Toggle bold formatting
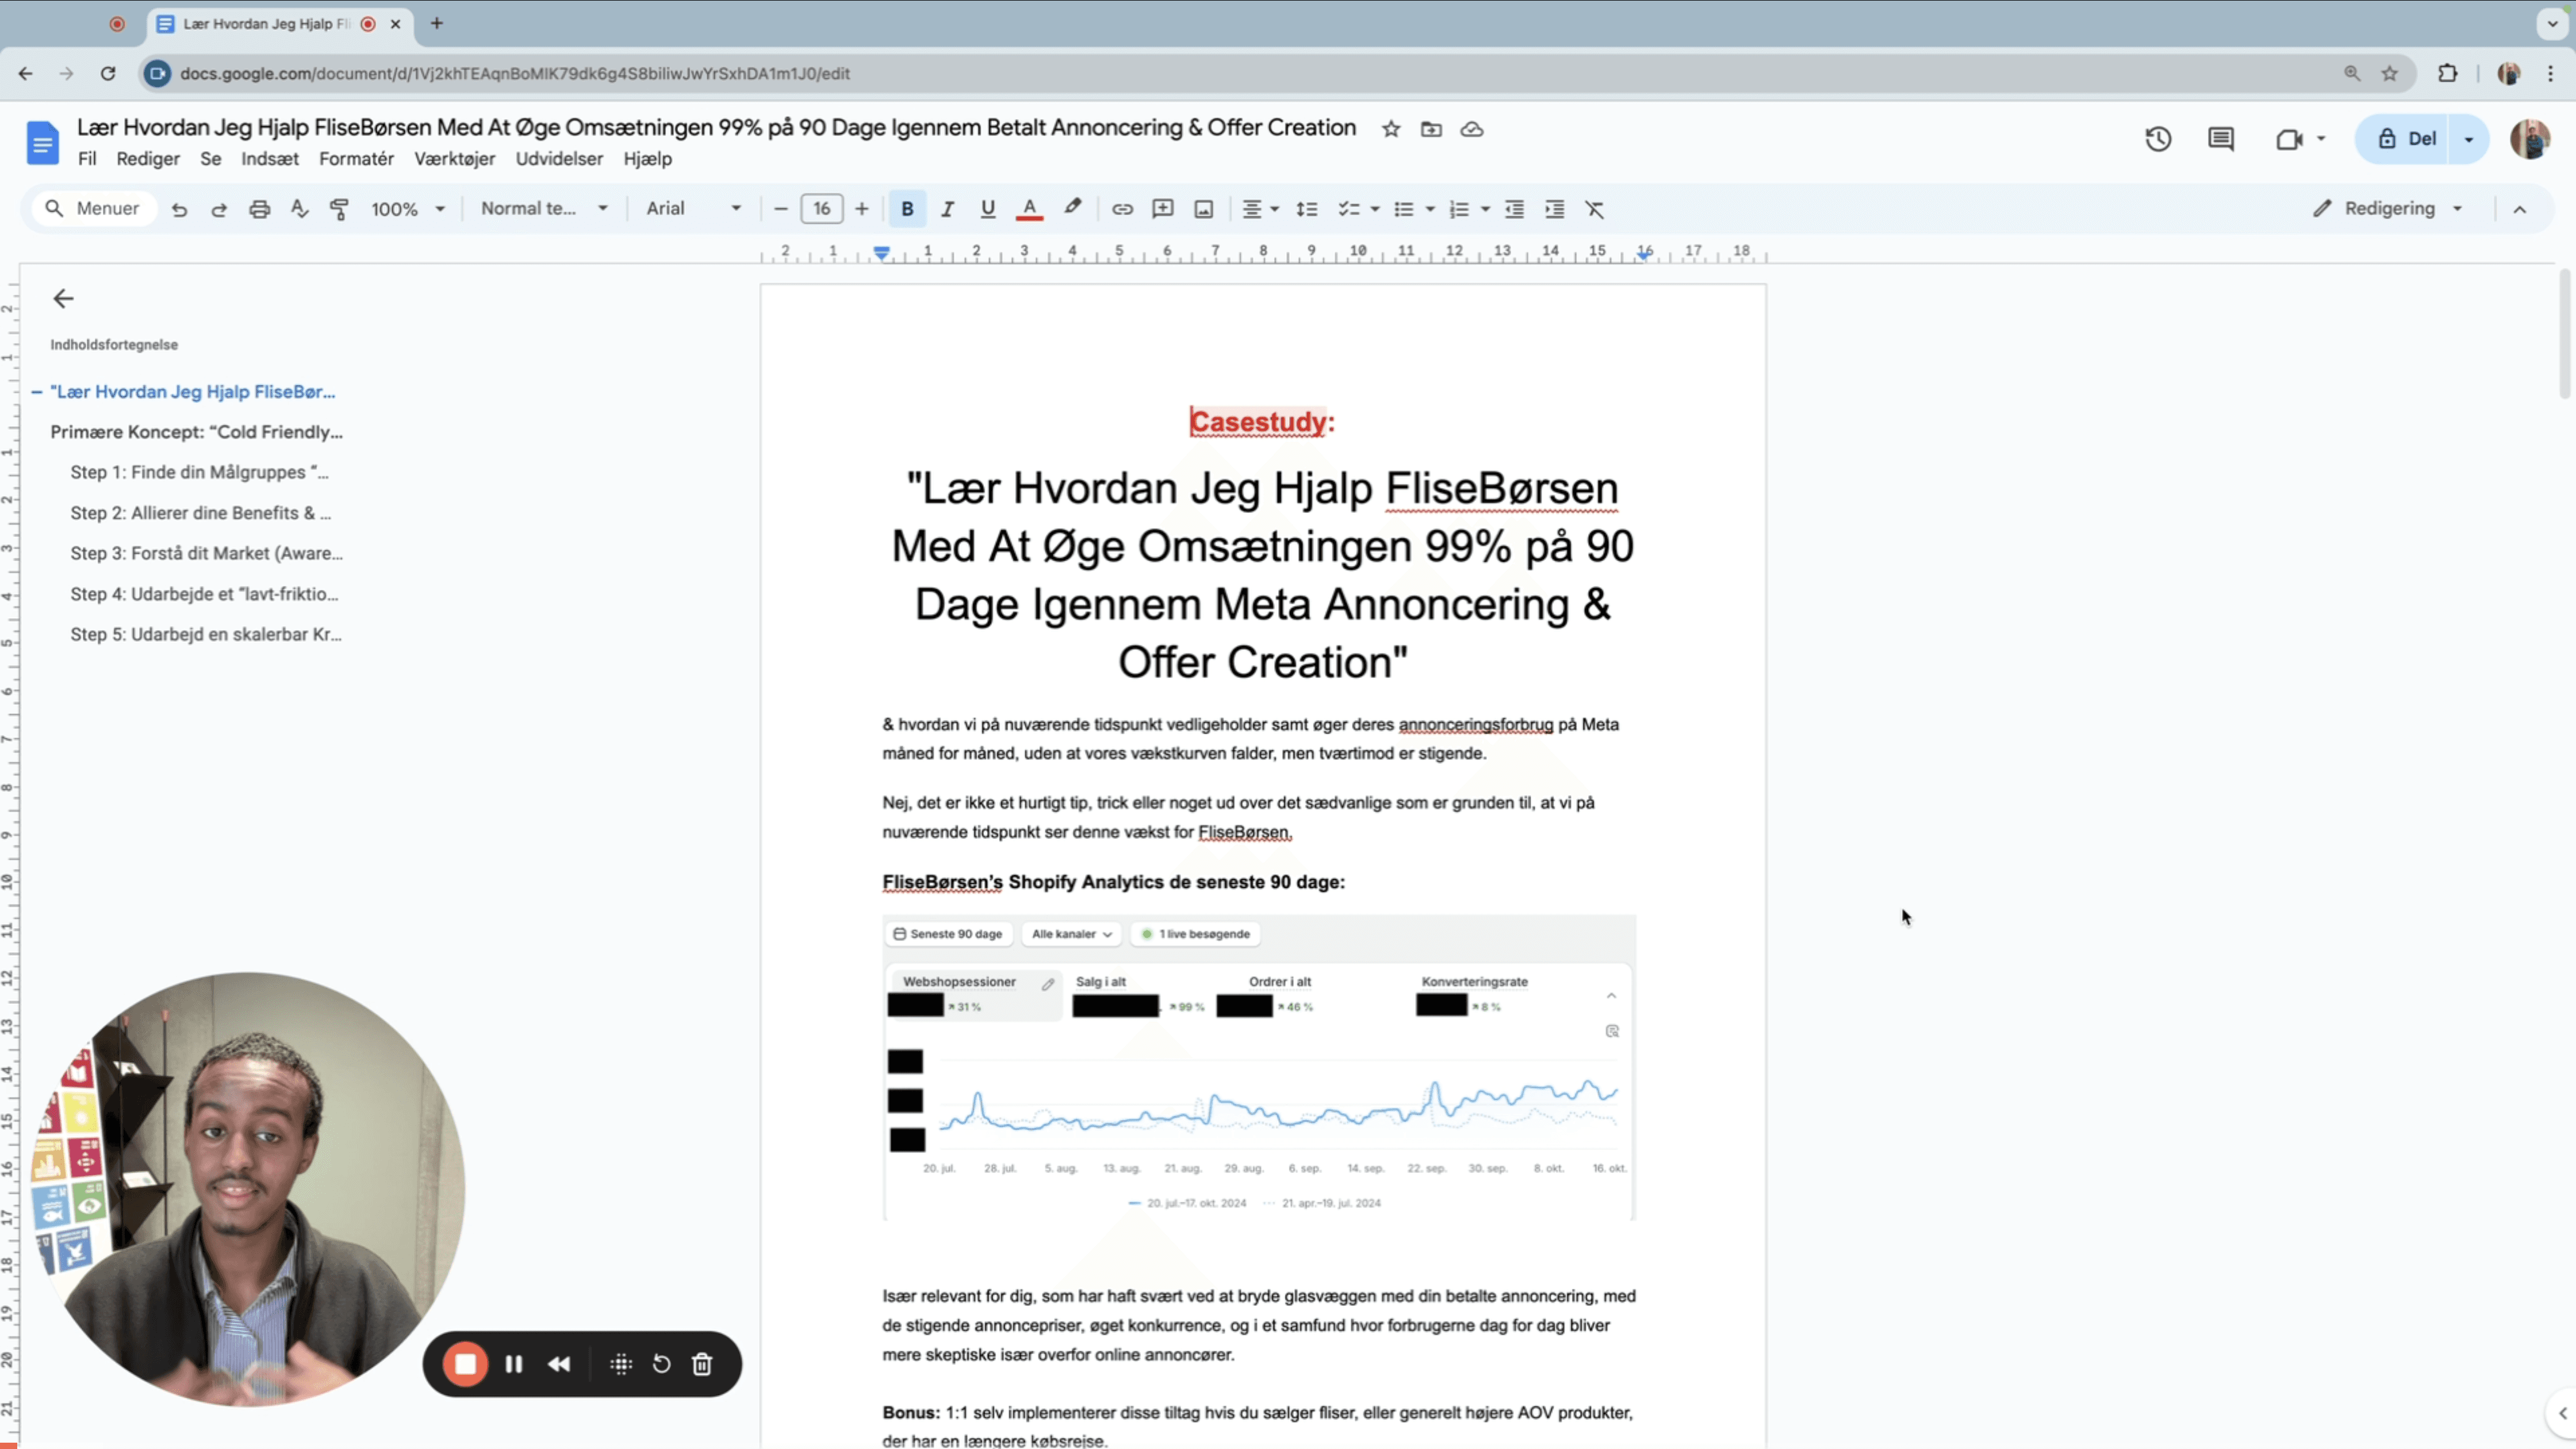This screenshot has height=1449, width=2576. tap(907, 209)
